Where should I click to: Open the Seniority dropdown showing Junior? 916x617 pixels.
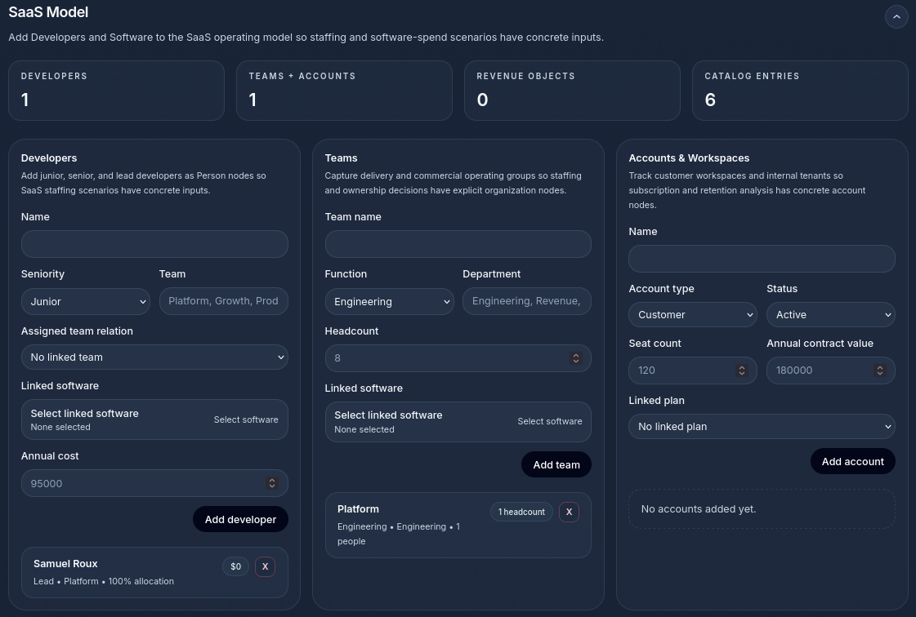[x=85, y=301]
